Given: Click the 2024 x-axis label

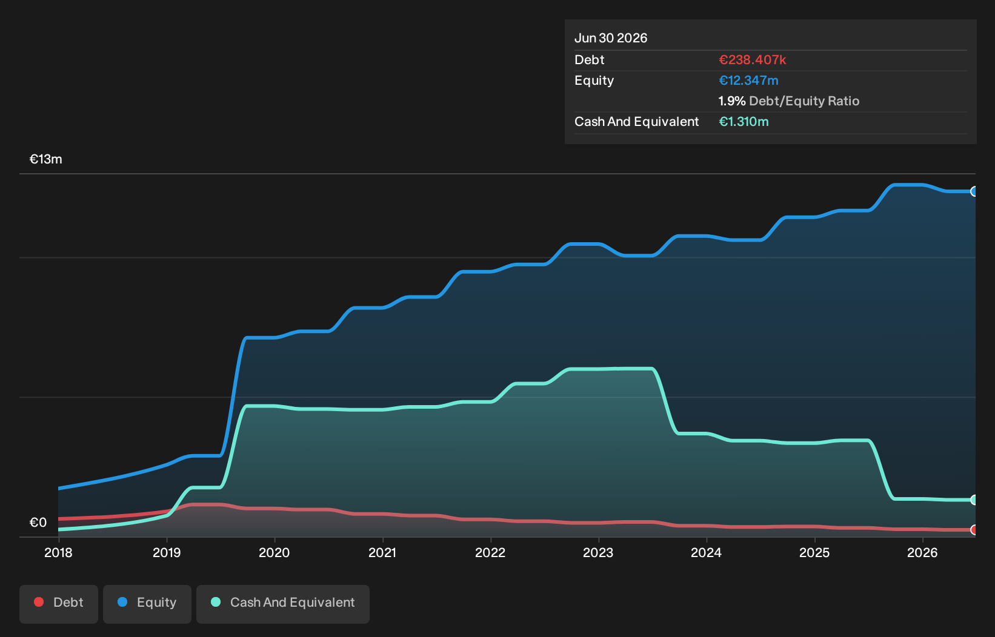Looking at the screenshot, I should pyautogui.click(x=707, y=552).
